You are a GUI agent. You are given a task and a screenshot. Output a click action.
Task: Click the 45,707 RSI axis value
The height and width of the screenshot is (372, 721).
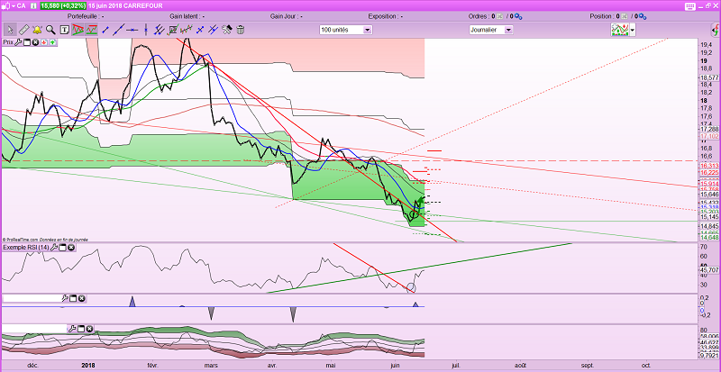(x=709, y=270)
